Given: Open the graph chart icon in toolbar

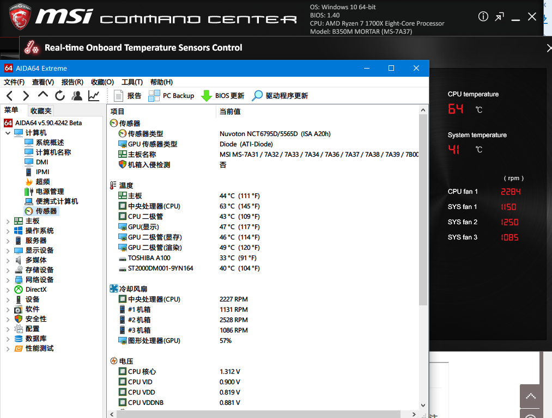Looking at the screenshot, I should coord(94,96).
